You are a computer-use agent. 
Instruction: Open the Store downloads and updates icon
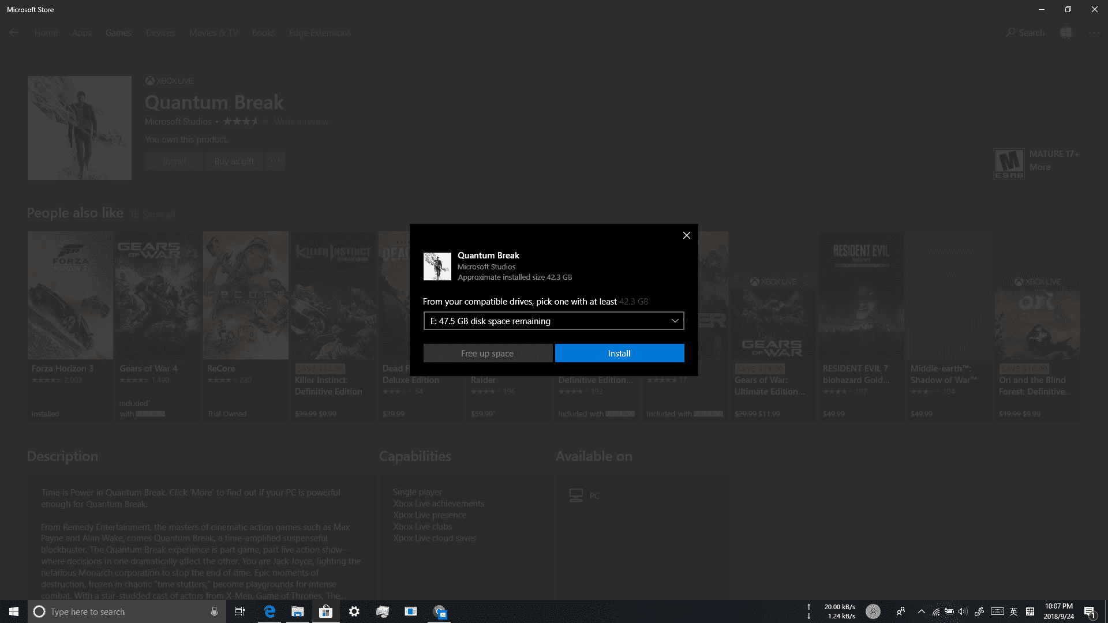pyautogui.click(x=1066, y=33)
